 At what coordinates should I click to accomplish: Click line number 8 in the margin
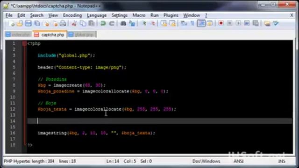14,85
